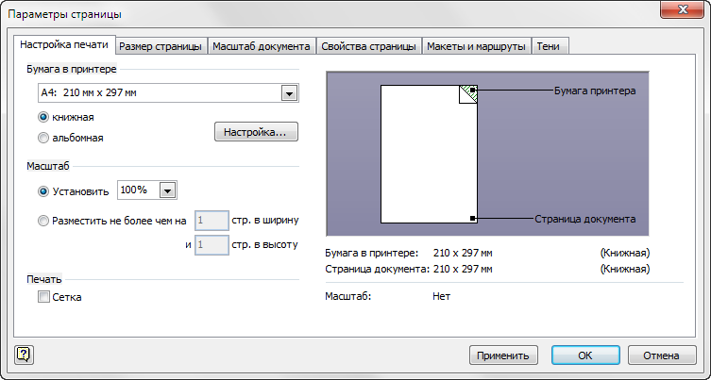The width and height of the screenshot is (711, 380).
Task: Open the A4 paper size dropdown
Action: tap(289, 93)
